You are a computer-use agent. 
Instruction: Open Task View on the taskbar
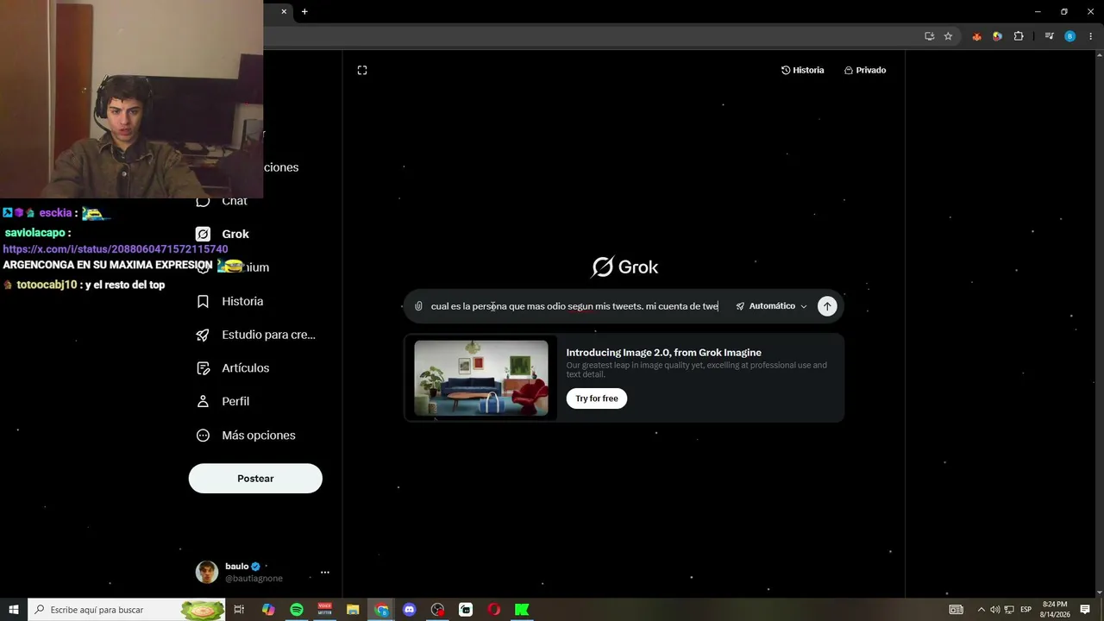(240, 610)
